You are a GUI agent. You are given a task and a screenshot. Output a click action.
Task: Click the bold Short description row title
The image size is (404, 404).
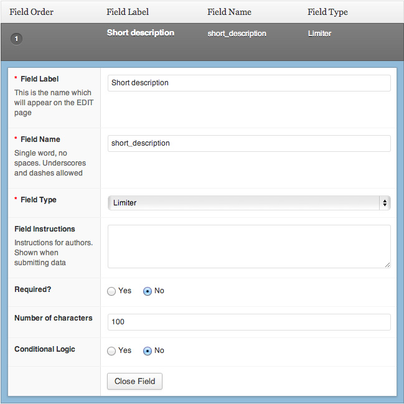tap(141, 33)
